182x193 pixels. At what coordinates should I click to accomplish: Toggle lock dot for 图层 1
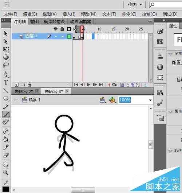(62, 36)
